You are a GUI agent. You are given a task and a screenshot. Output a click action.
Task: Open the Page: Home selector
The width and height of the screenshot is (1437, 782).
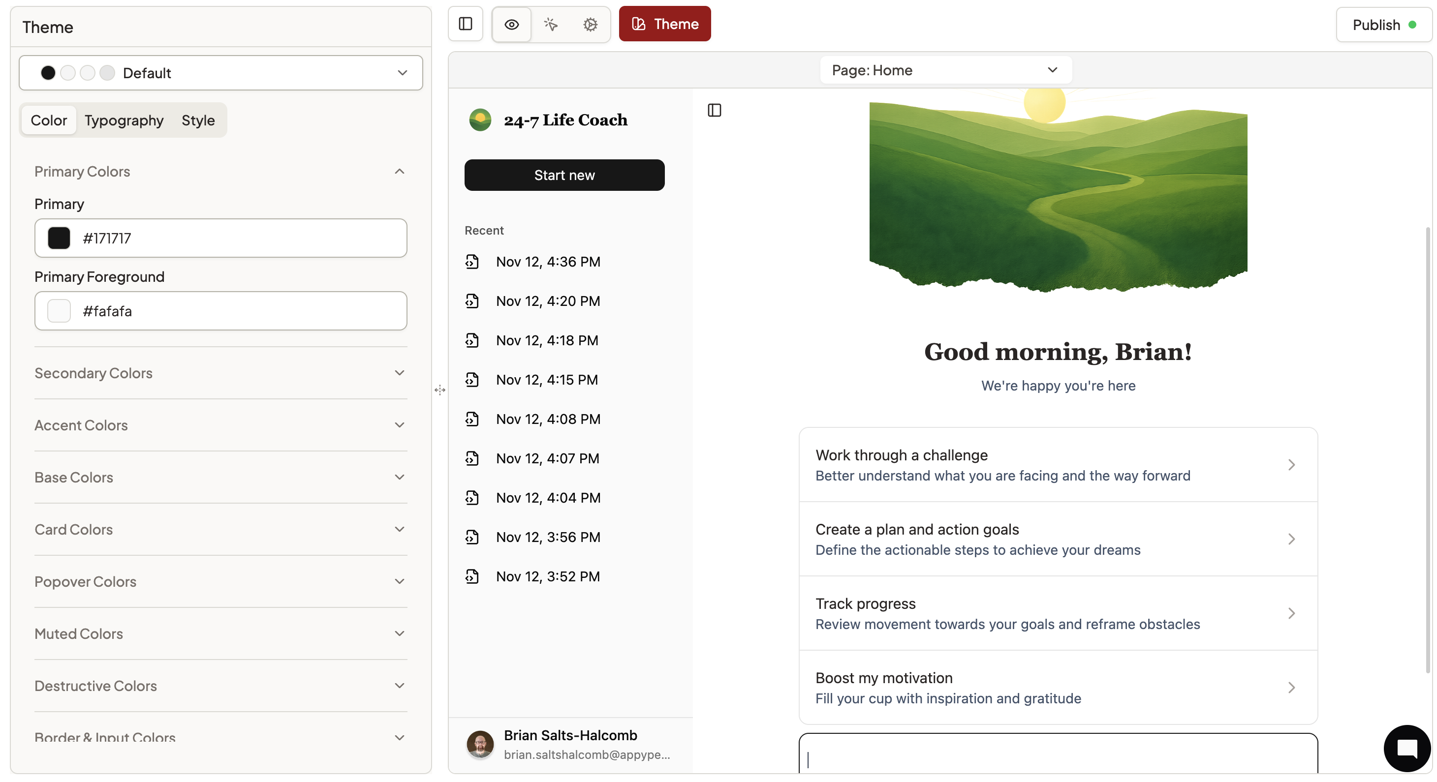[x=945, y=70]
